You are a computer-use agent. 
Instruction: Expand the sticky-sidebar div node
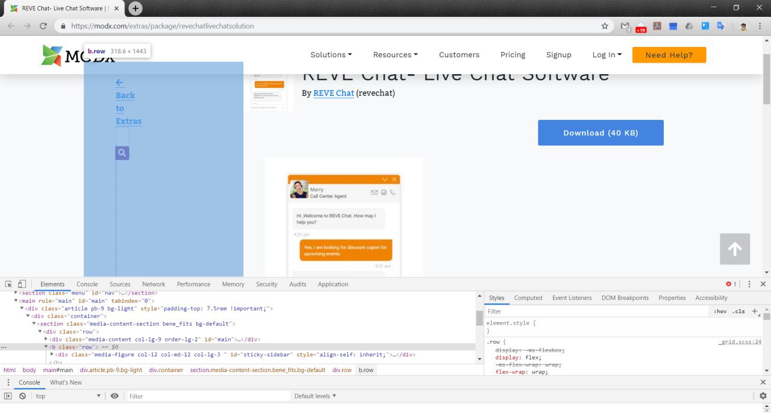pos(52,355)
